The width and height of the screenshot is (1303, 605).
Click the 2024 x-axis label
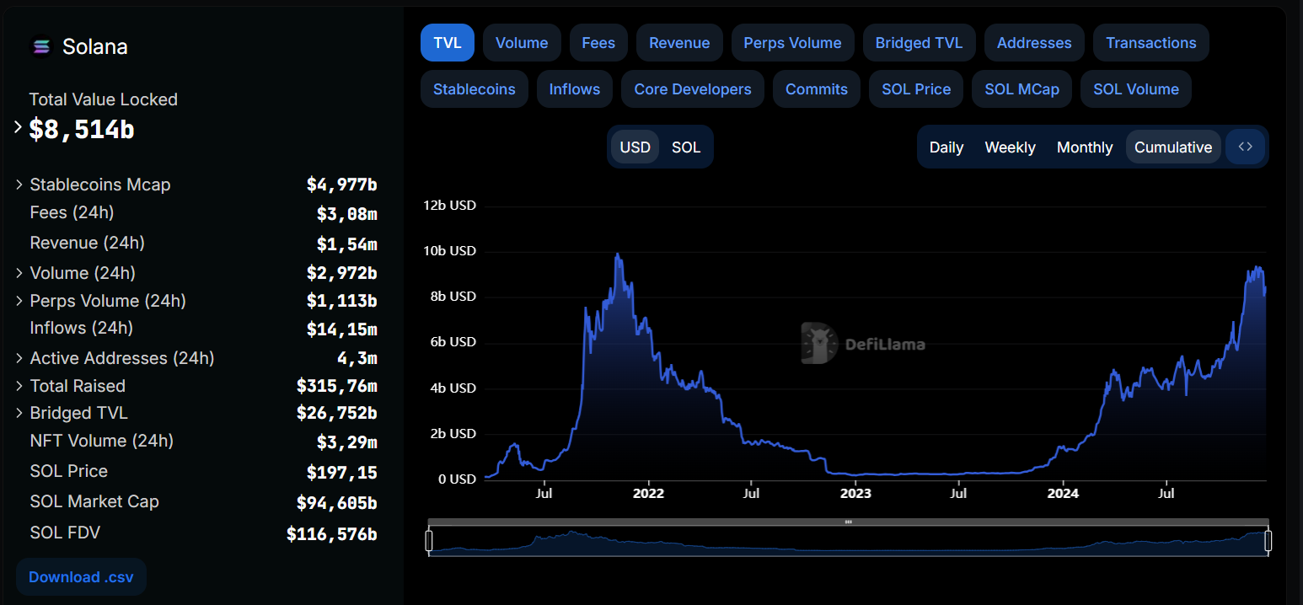point(1063,493)
